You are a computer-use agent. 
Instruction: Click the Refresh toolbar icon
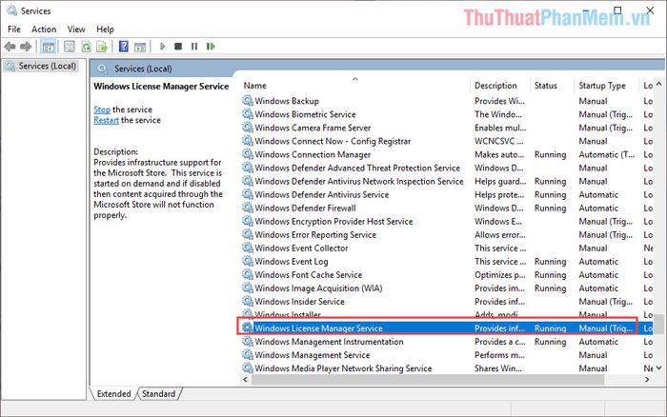point(86,47)
